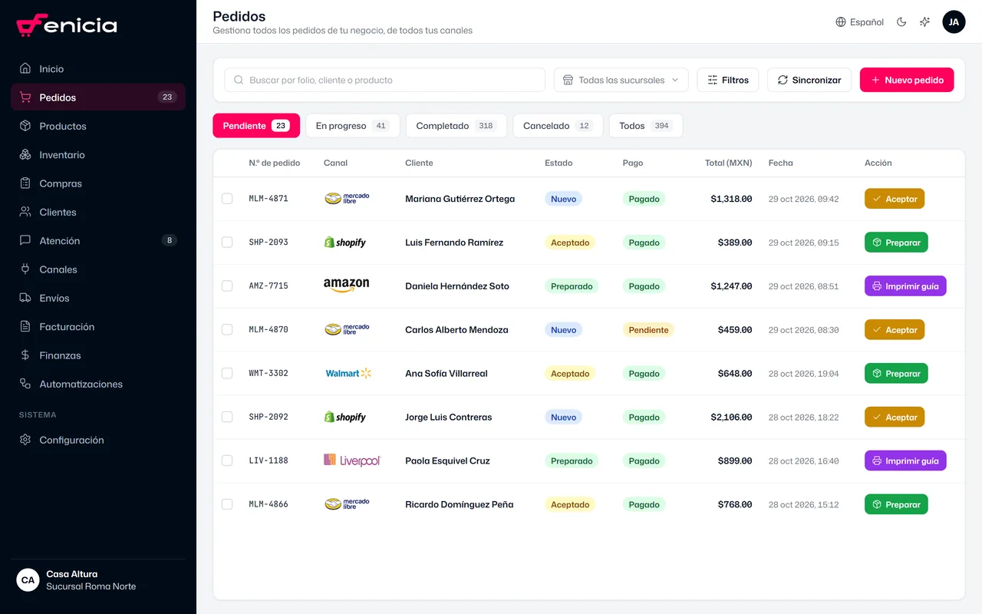The image size is (982, 614).
Task: Select order SHP-2093 checkbox
Action: point(227,243)
